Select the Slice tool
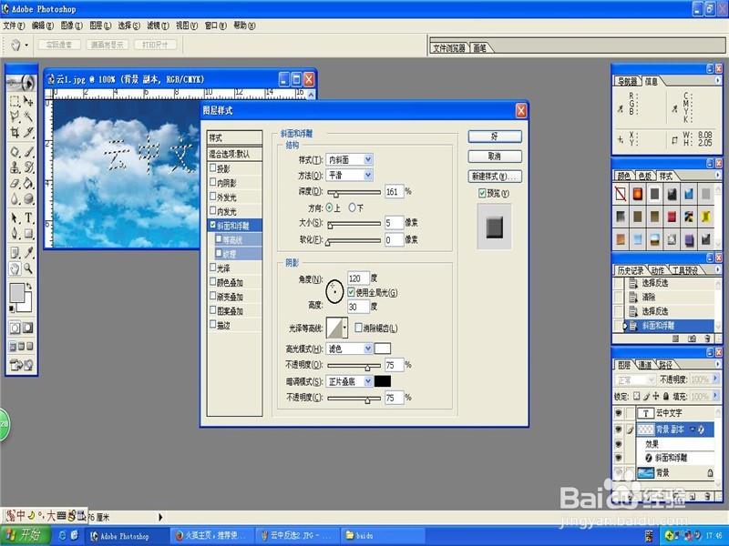 point(28,132)
